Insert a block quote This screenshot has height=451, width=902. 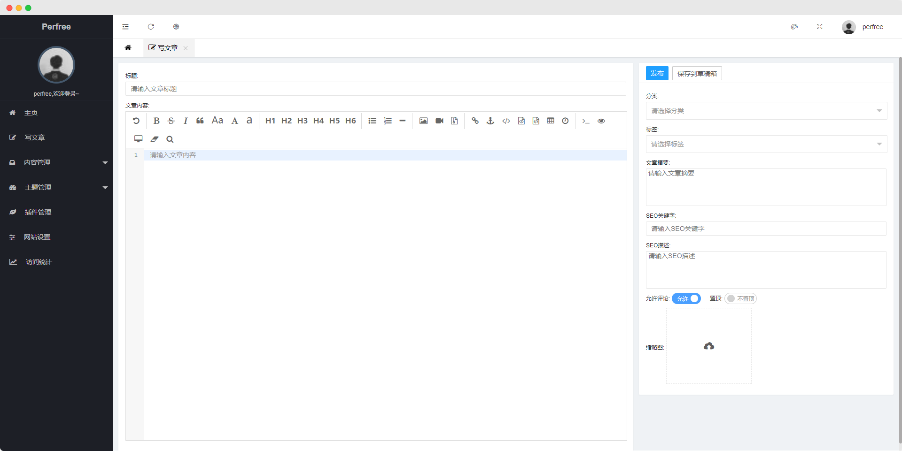tap(200, 121)
